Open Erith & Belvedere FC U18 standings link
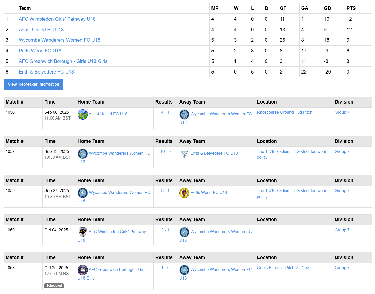The height and width of the screenshot is (294, 375). pyautogui.click(x=46, y=72)
